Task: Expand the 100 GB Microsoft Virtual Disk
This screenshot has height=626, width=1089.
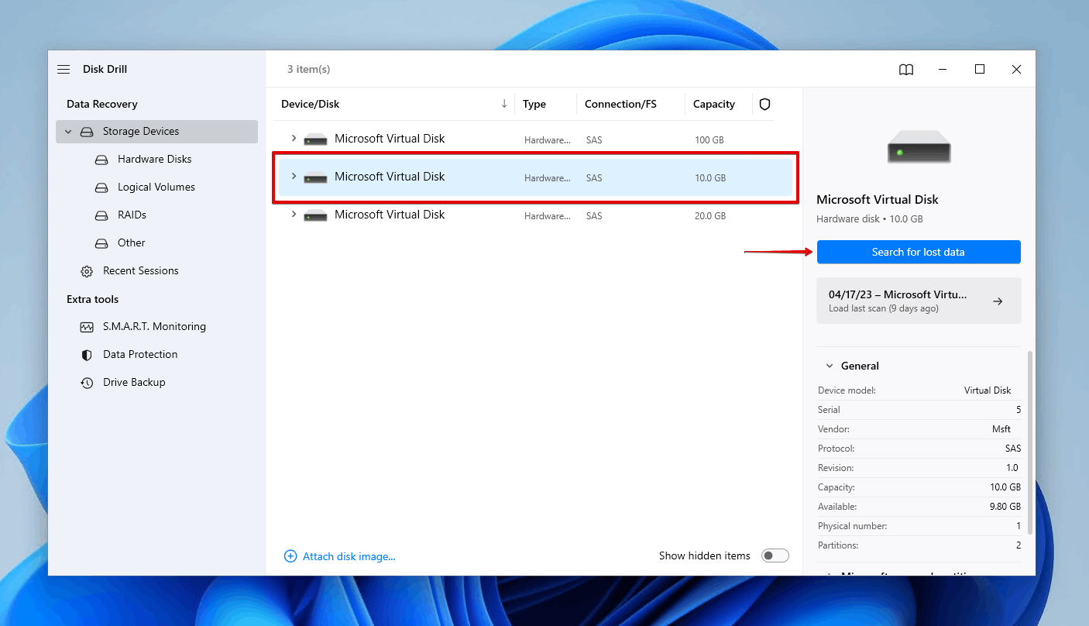Action: coord(294,138)
